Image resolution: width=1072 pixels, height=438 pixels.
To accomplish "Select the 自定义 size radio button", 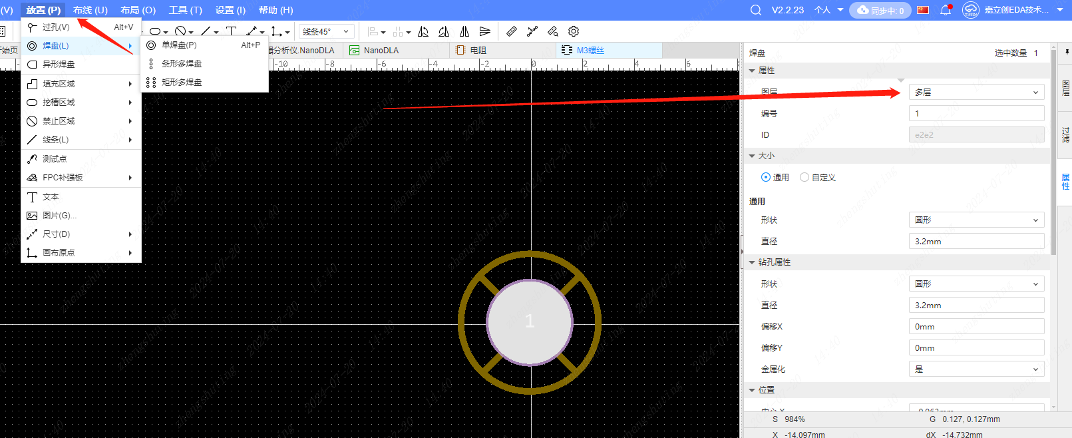I will [804, 177].
